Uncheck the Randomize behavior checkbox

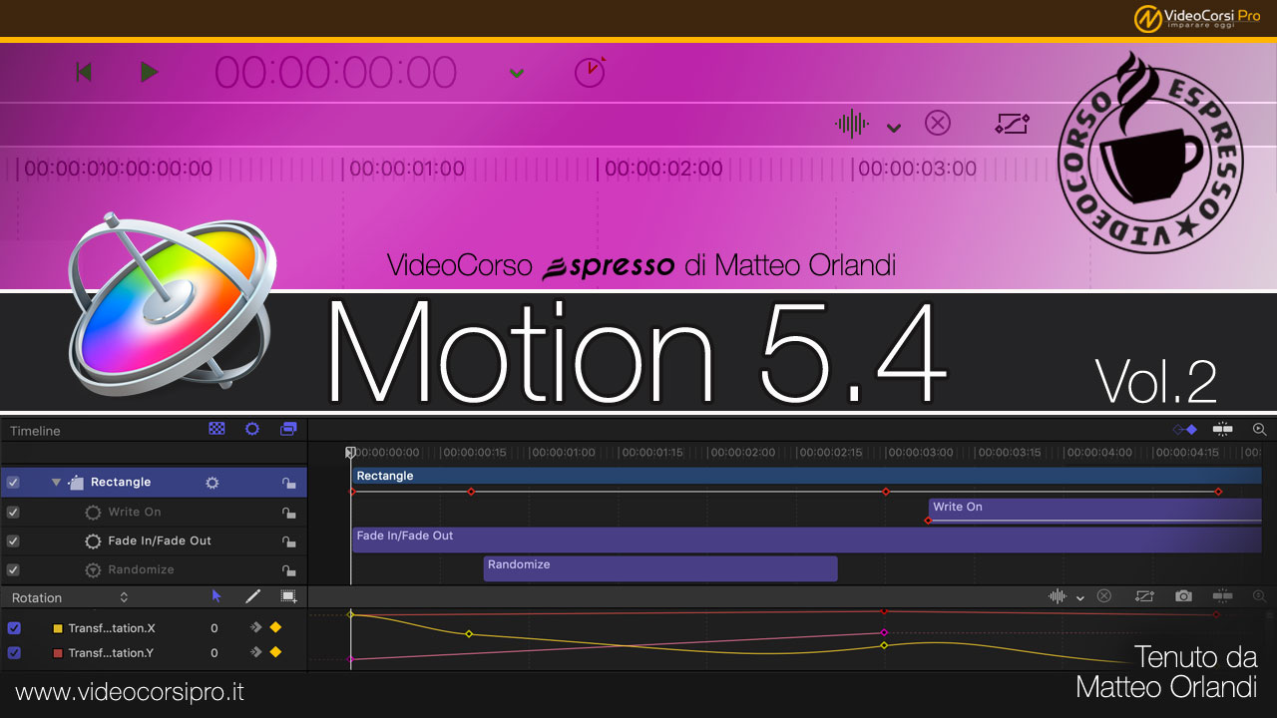(13, 570)
